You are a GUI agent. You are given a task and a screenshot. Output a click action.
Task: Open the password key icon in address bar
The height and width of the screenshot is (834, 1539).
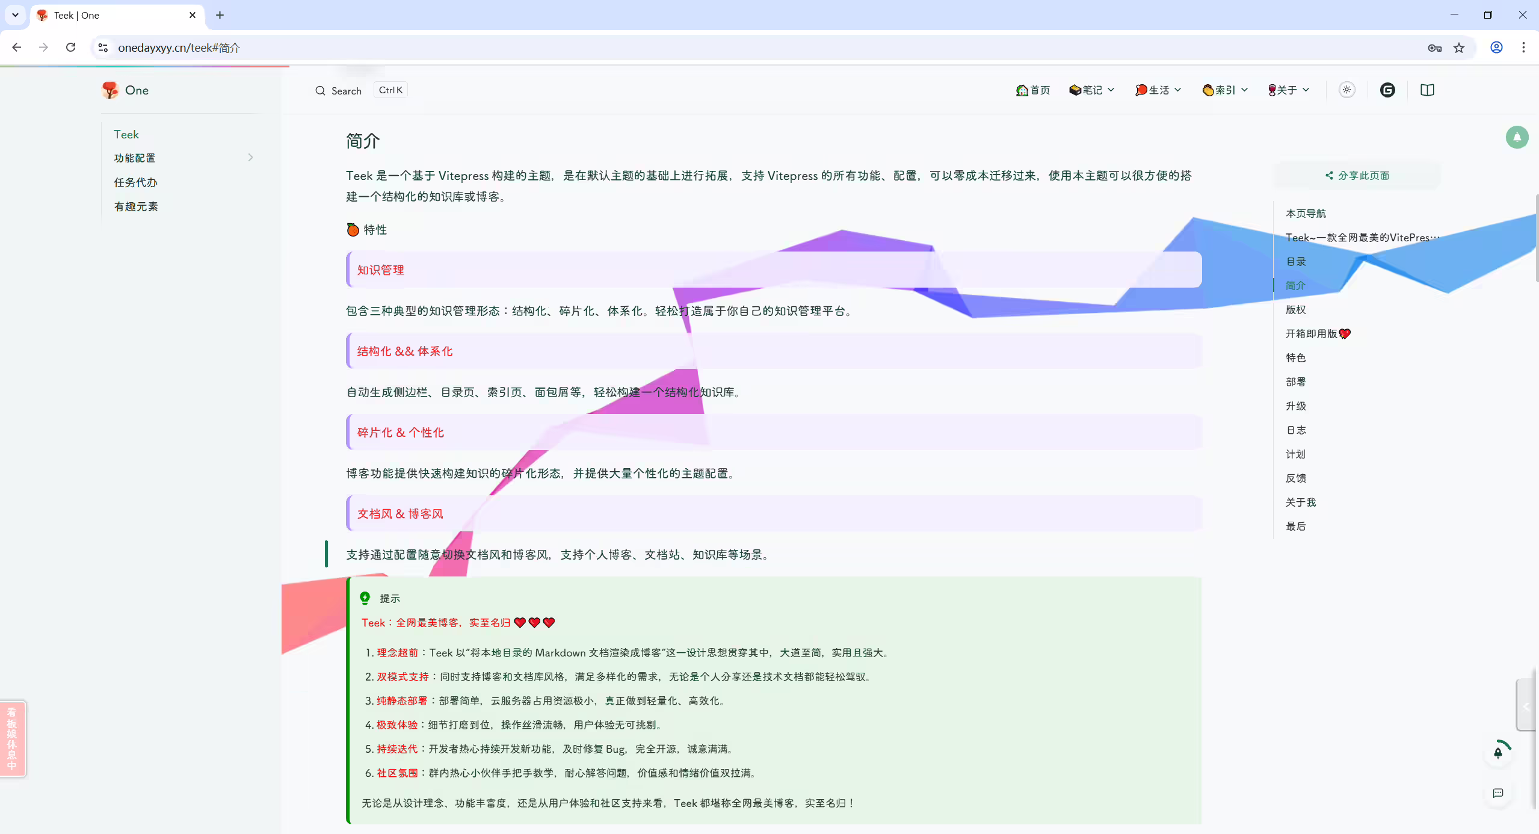pos(1434,48)
